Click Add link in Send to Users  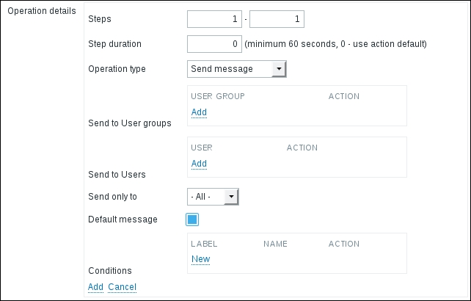tap(199, 164)
